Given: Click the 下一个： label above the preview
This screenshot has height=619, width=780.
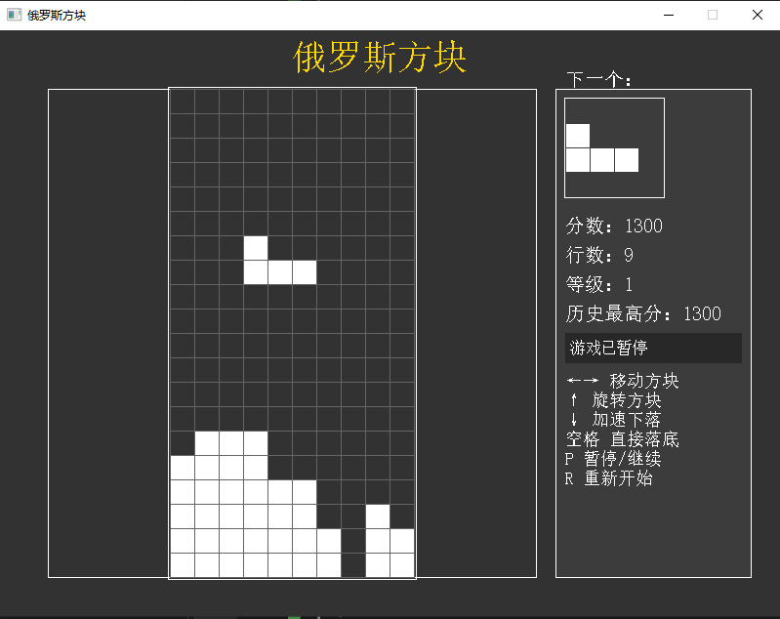Looking at the screenshot, I should (x=599, y=80).
